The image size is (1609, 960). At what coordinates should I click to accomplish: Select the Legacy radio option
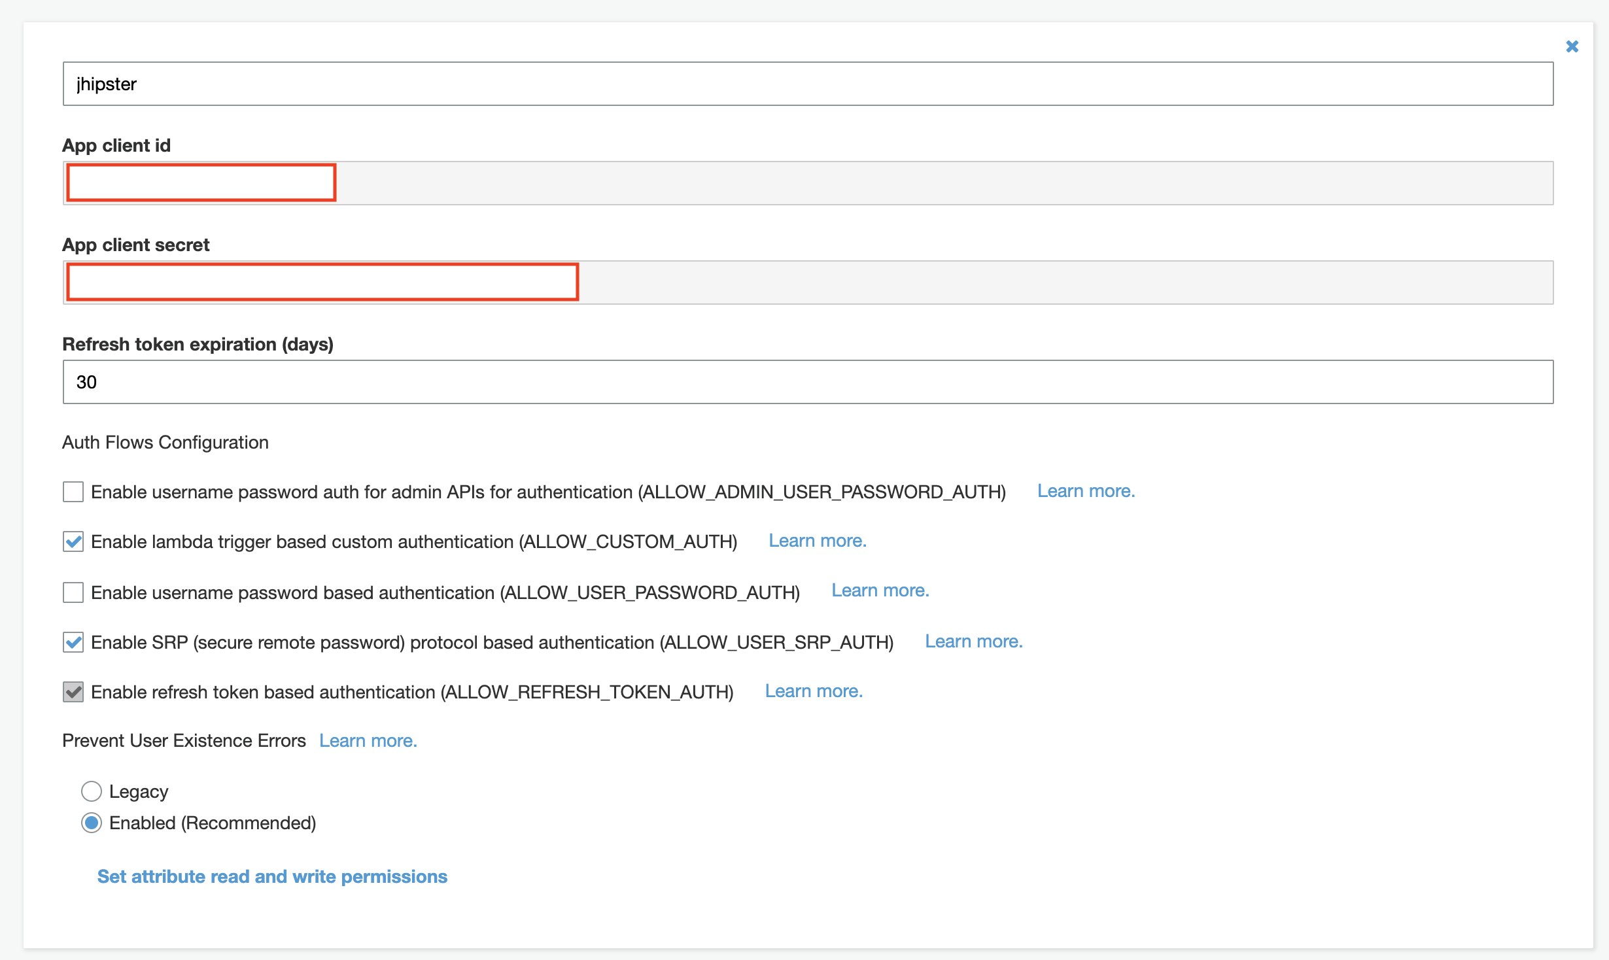(x=92, y=791)
